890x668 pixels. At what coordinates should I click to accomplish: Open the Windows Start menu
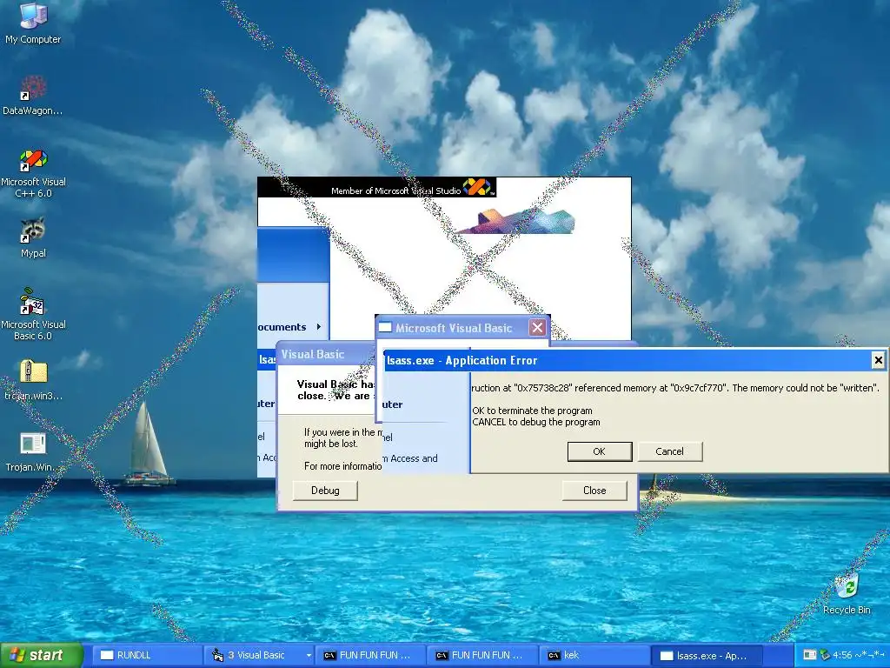coord(42,655)
